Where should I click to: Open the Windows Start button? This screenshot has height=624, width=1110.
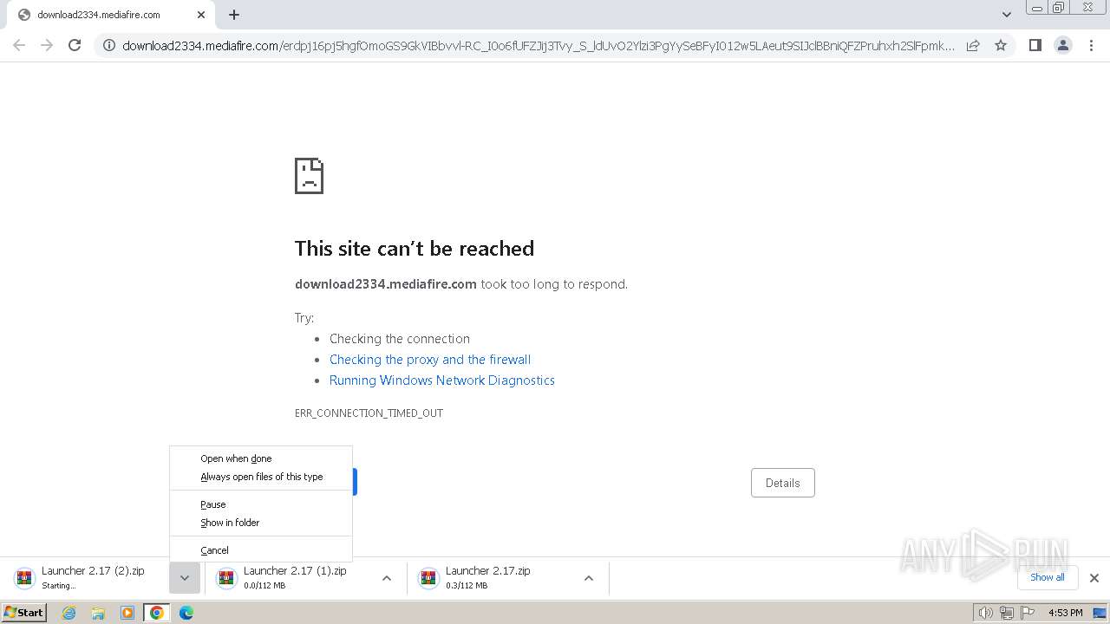[23, 613]
